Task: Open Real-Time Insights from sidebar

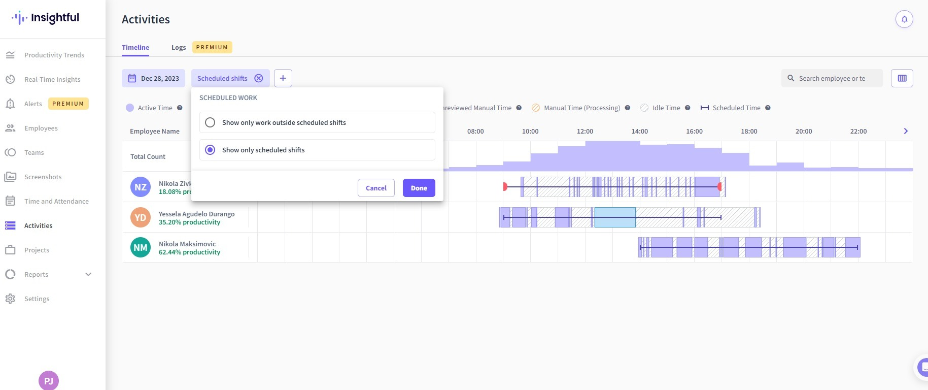Action: 52,79
